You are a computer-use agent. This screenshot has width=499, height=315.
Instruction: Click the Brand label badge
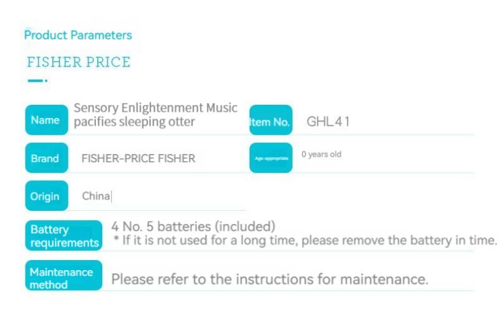click(x=46, y=158)
